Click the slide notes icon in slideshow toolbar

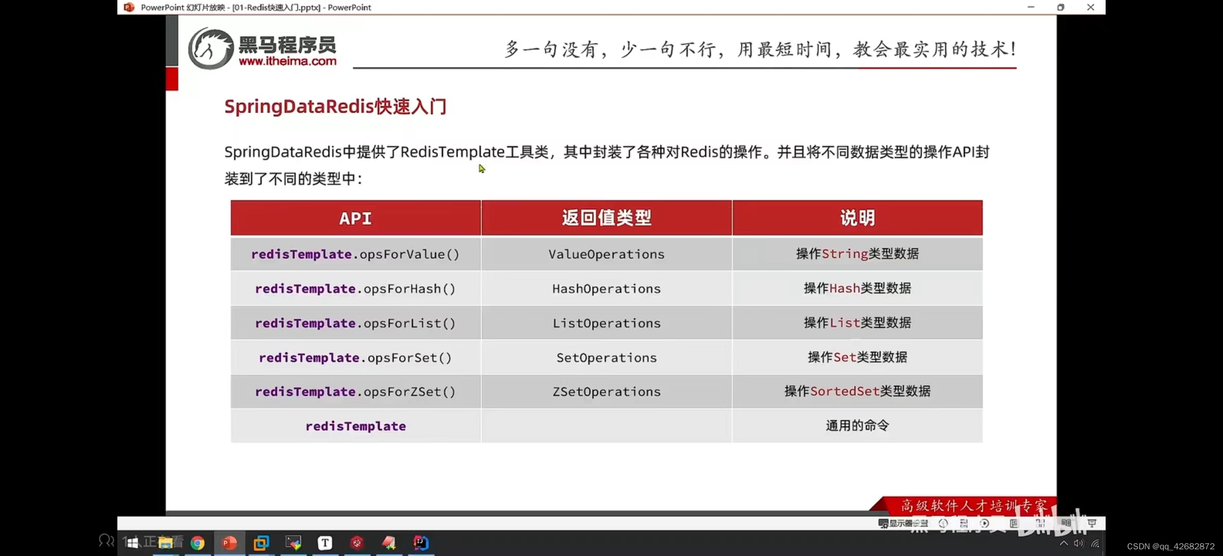[x=1013, y=523]
